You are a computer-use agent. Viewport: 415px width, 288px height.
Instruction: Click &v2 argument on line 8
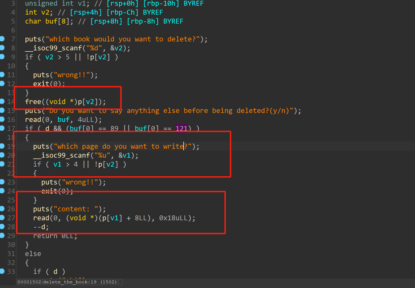116,48
